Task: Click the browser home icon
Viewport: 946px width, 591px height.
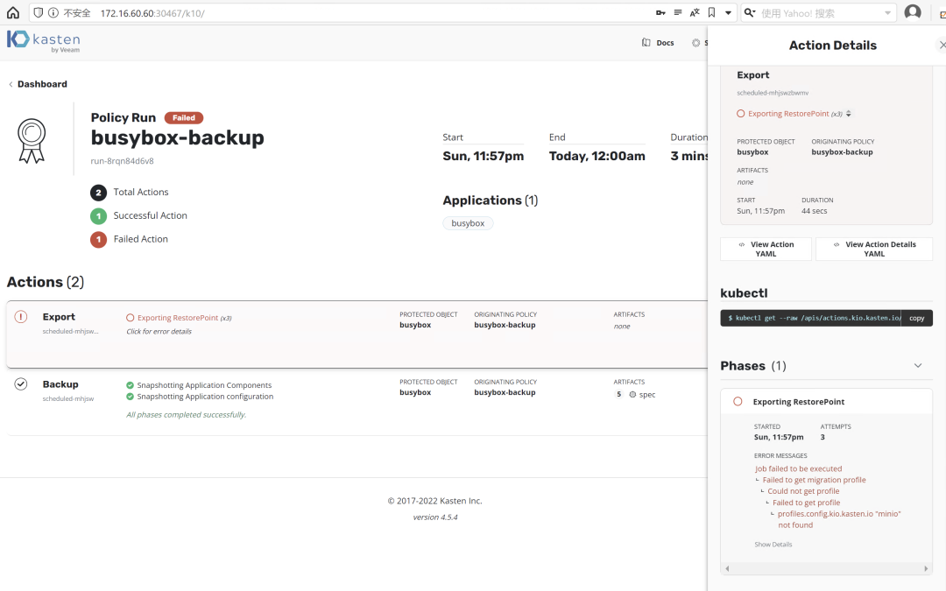Action: click(12, 12)
